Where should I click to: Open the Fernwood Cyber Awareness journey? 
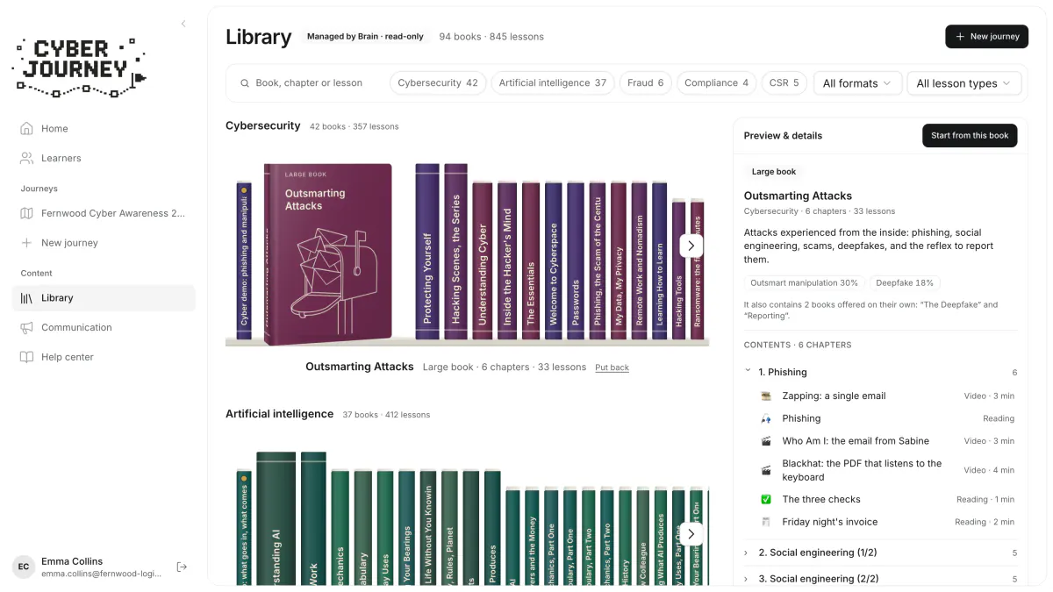[x=104, y=213]
